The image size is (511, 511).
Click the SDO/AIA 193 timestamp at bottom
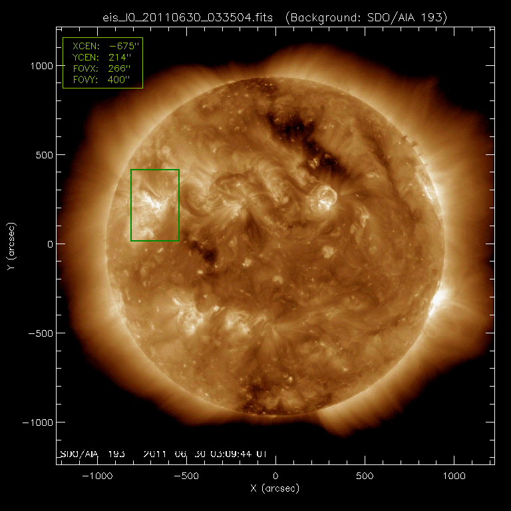coord(163,454)
